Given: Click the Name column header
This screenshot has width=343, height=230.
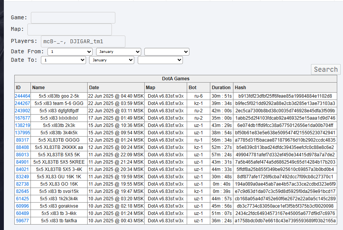Looking at the screenshot, I should [59, 88].
